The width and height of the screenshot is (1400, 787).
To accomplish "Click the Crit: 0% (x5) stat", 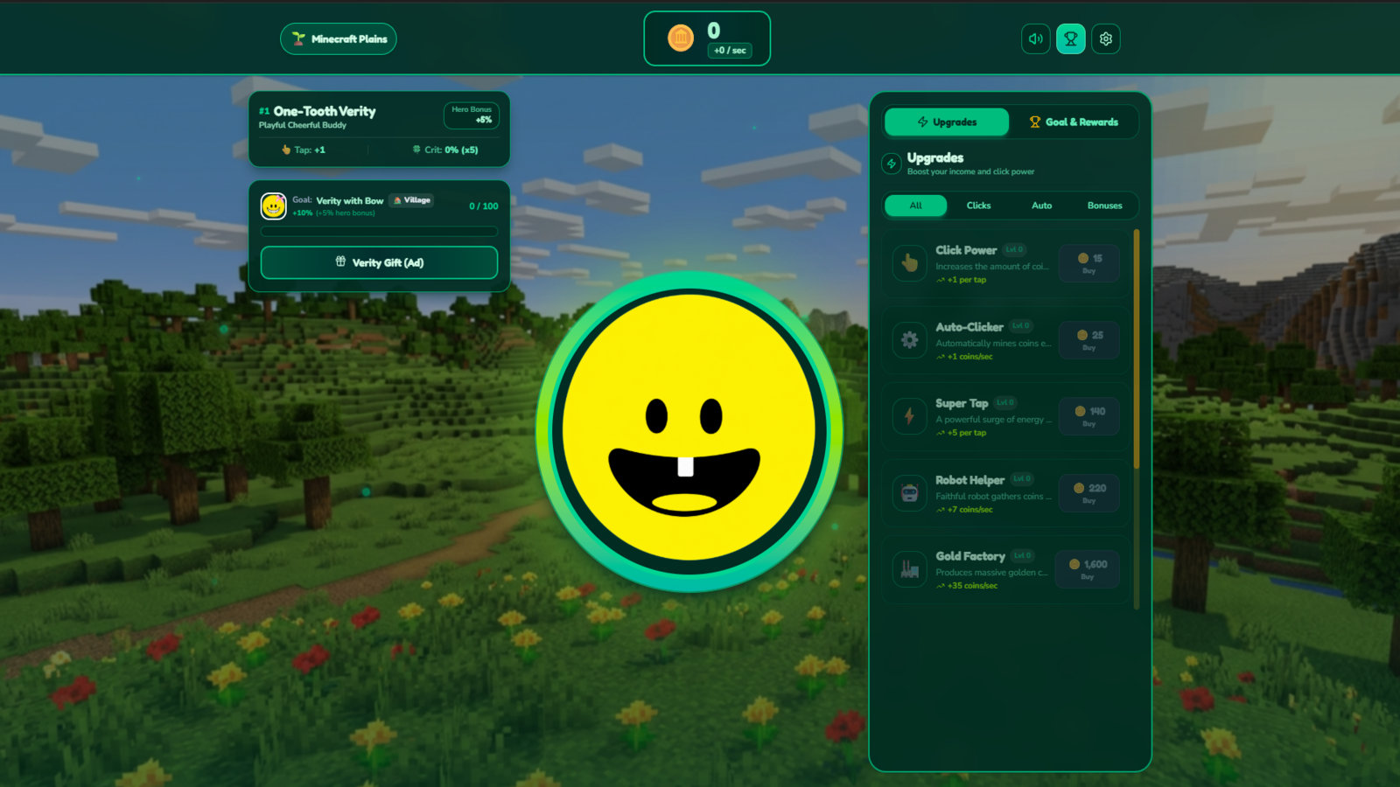I will pos(445,150).
